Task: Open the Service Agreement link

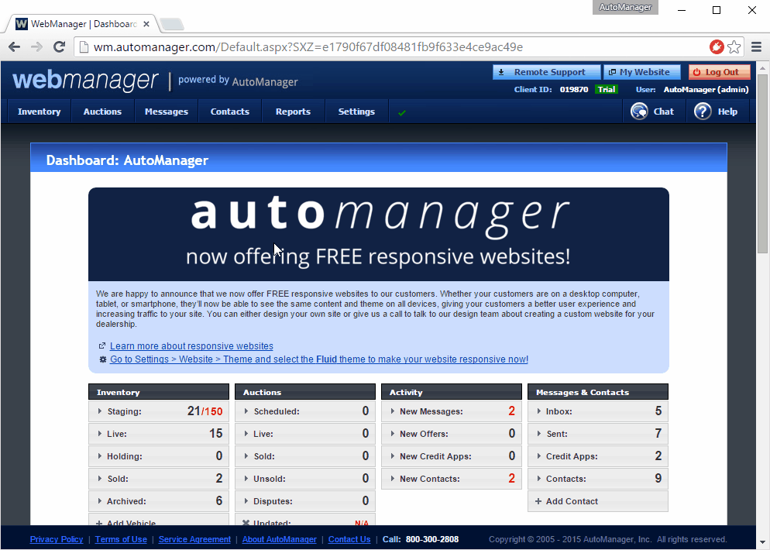Action: pyautogui.click(x=194, y=539)
